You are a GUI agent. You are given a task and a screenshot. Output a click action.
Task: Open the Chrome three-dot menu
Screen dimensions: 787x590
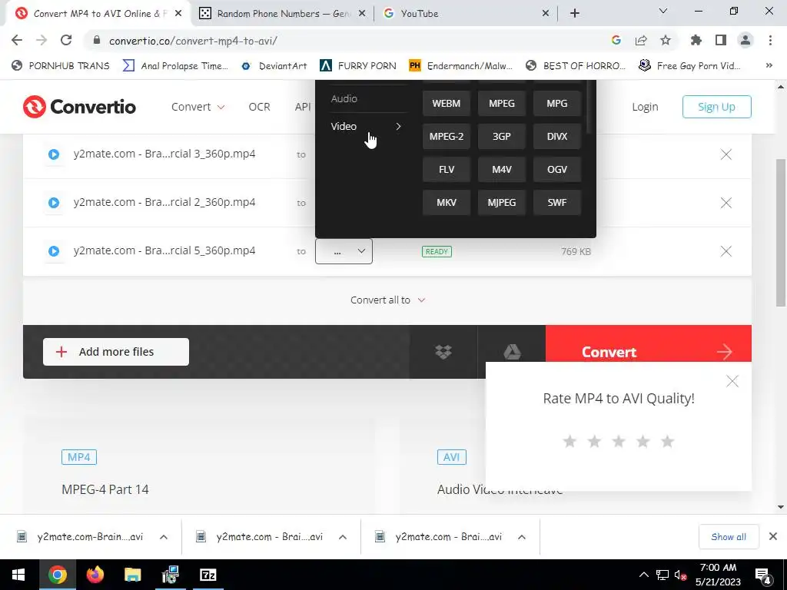pos(770,41)
